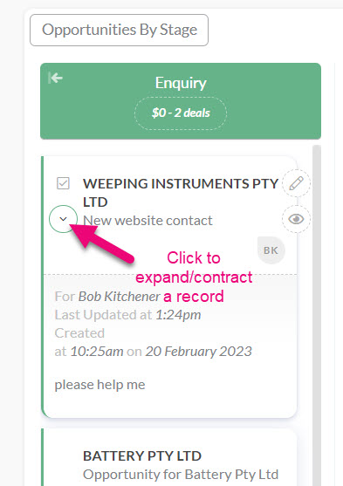The width and height of the screenshot is (343, 486).
Task: Click the Bob Kitchener contact name
Action: pos(119,297)
